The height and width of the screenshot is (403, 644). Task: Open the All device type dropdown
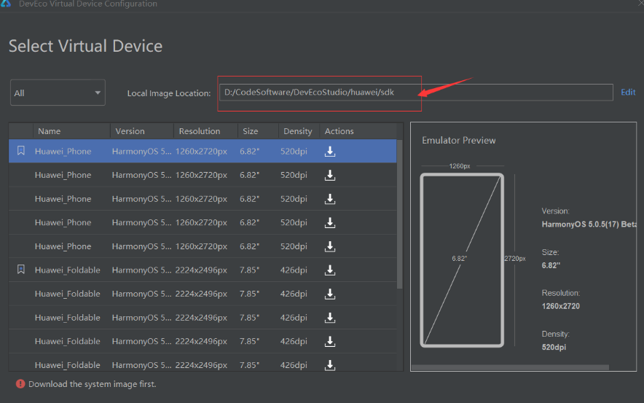pyautogui.click(x=58, y=93)
